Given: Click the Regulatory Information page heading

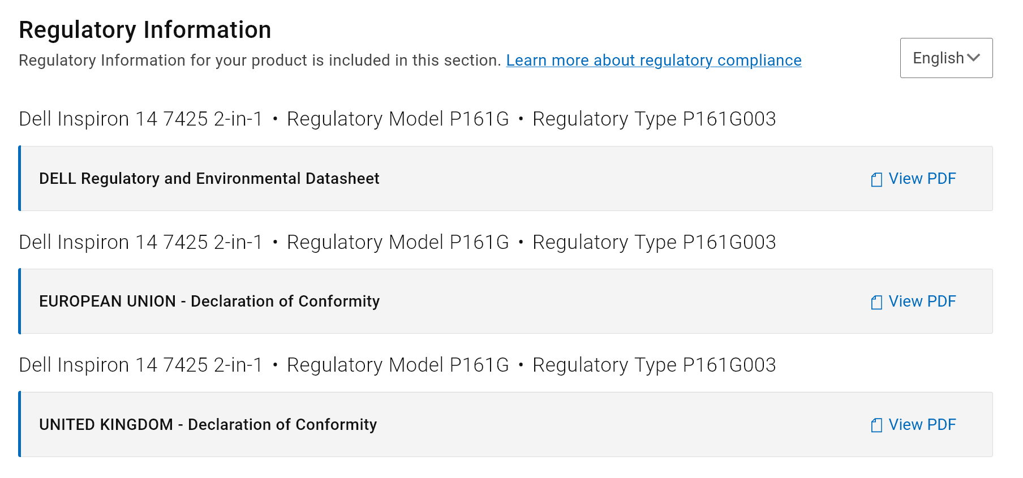Looking at the screenshot, I should [145, 30].
